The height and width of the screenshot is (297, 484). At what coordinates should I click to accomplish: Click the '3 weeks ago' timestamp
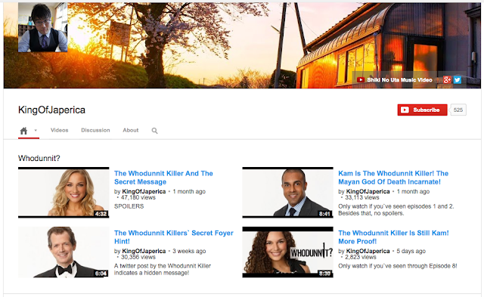click(189, 251)
